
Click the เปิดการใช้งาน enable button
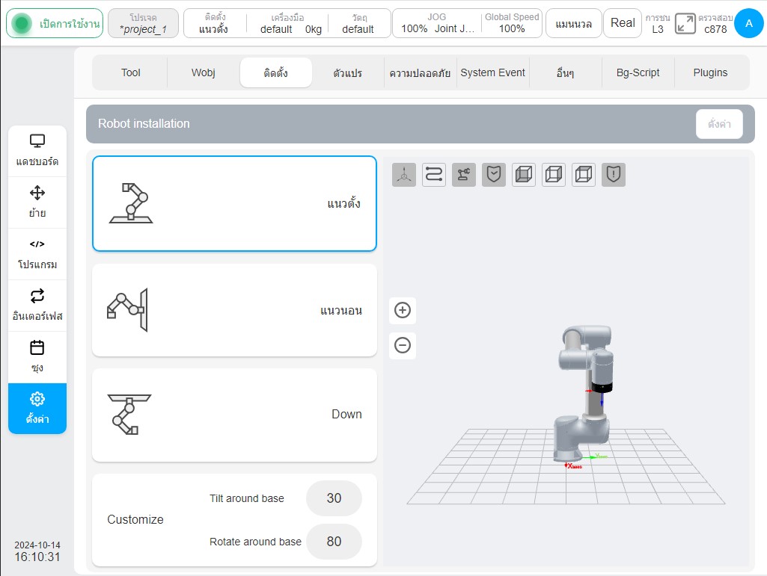click(x=55, y=23)
